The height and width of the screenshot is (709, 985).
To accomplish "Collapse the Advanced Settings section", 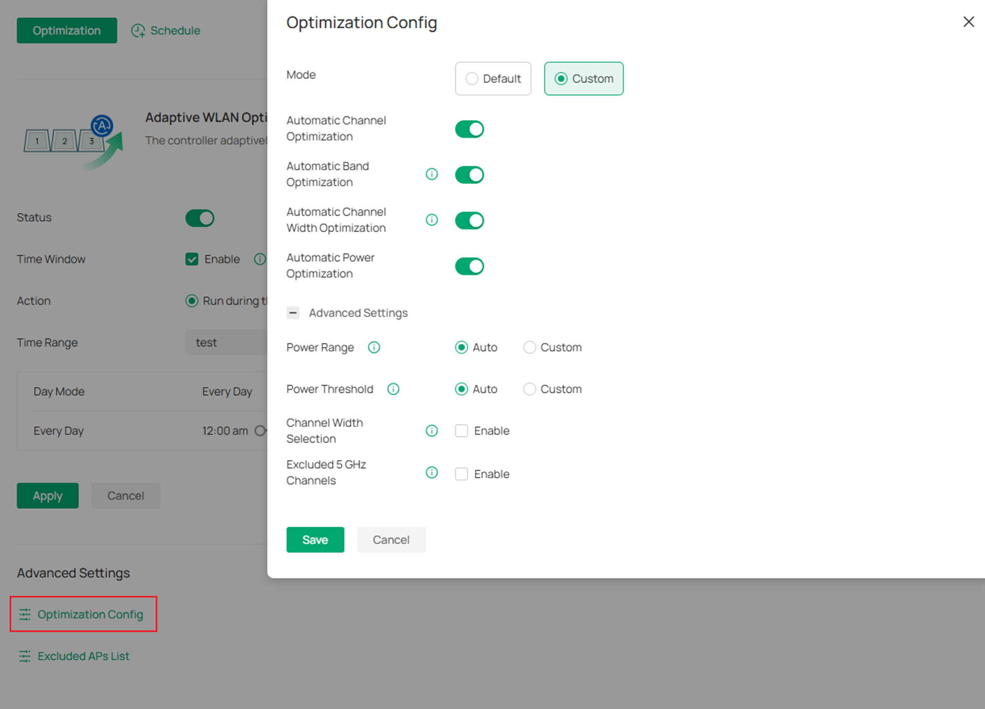I will point(293,313).
